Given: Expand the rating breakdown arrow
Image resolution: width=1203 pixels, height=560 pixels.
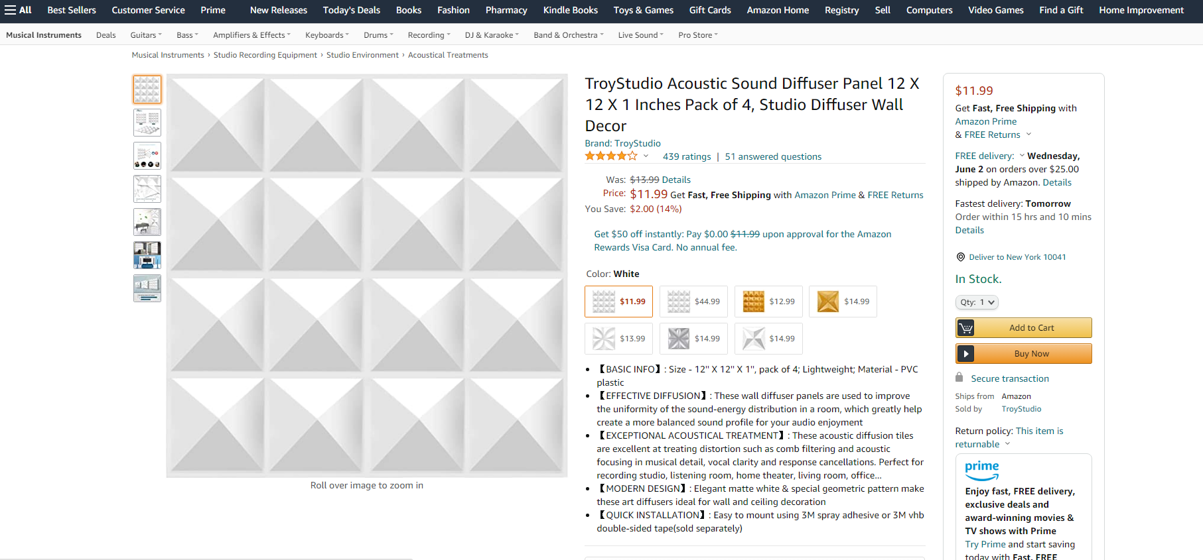Looking at the screenshot, I should click(x=646, y=156).
